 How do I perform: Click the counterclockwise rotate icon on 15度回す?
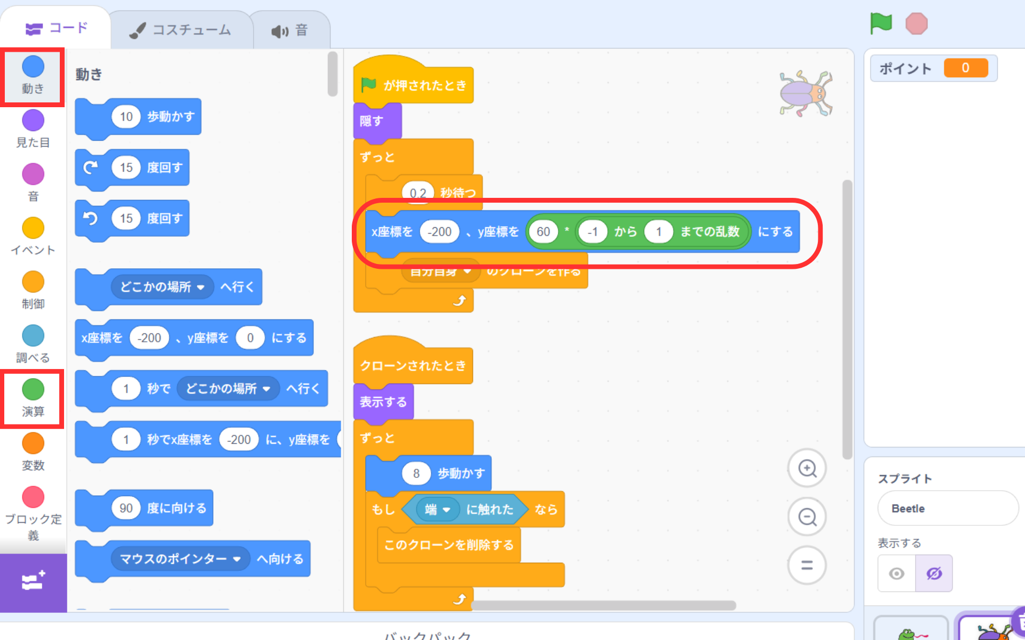pyautogui.click(x=91, y=218)
